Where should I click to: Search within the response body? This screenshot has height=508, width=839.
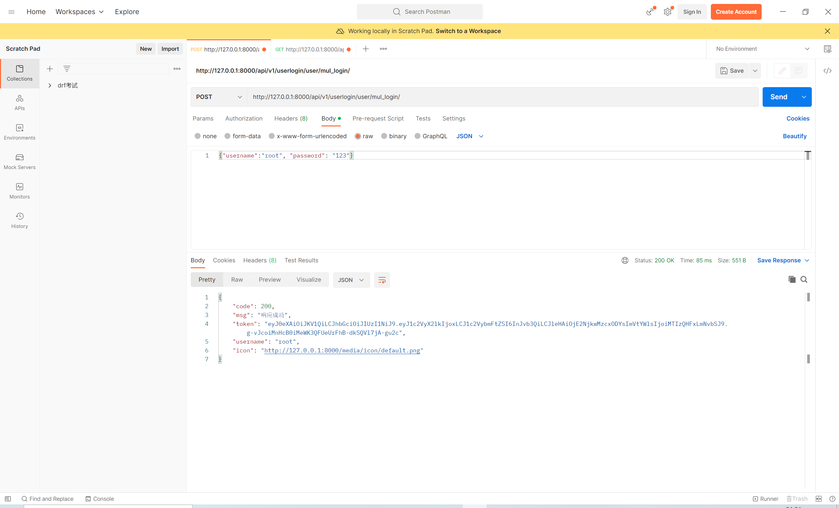(x=804, y=279)
